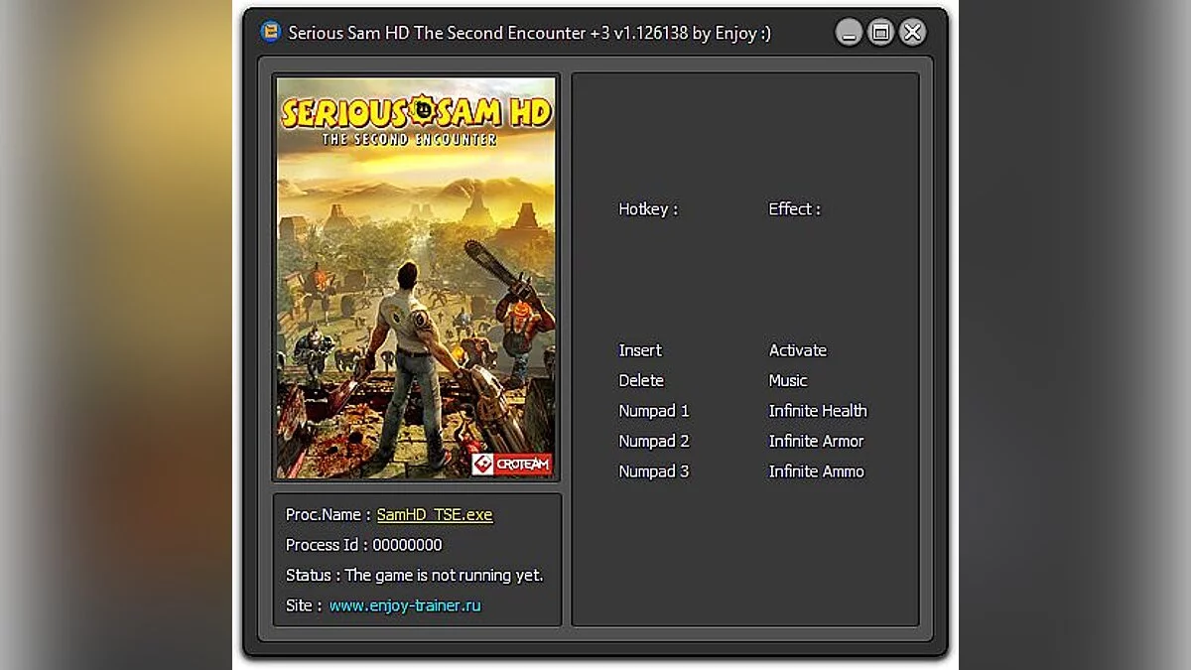Minimize the trainer window

(849, 33)
